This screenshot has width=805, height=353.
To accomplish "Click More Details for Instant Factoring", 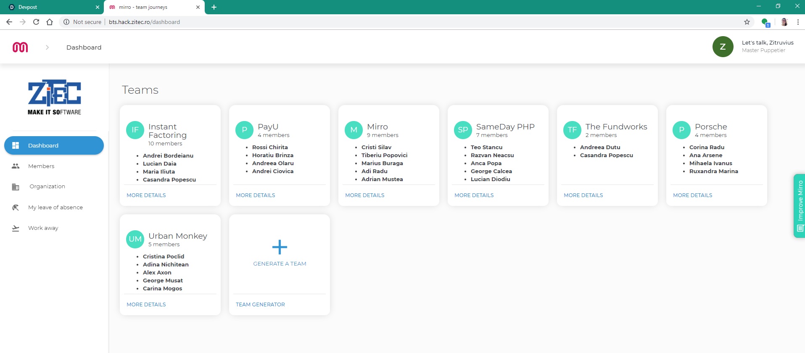I will (x=146, y=195).
